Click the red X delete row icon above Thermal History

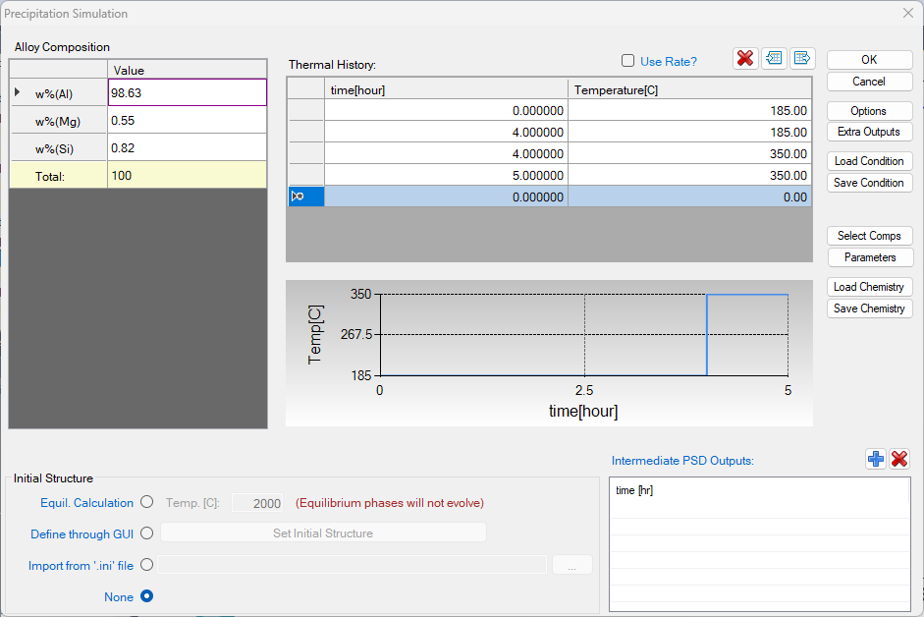coord(745,59)
